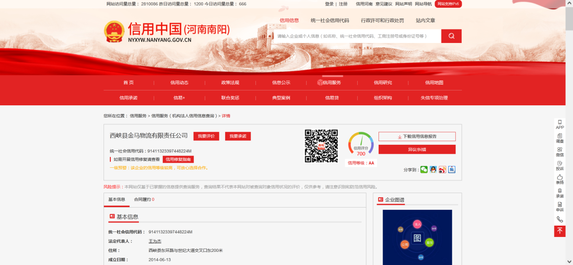Open 信用地图 navigation item
Viewport: 573px width, 265px height.
tap(434, 83)
